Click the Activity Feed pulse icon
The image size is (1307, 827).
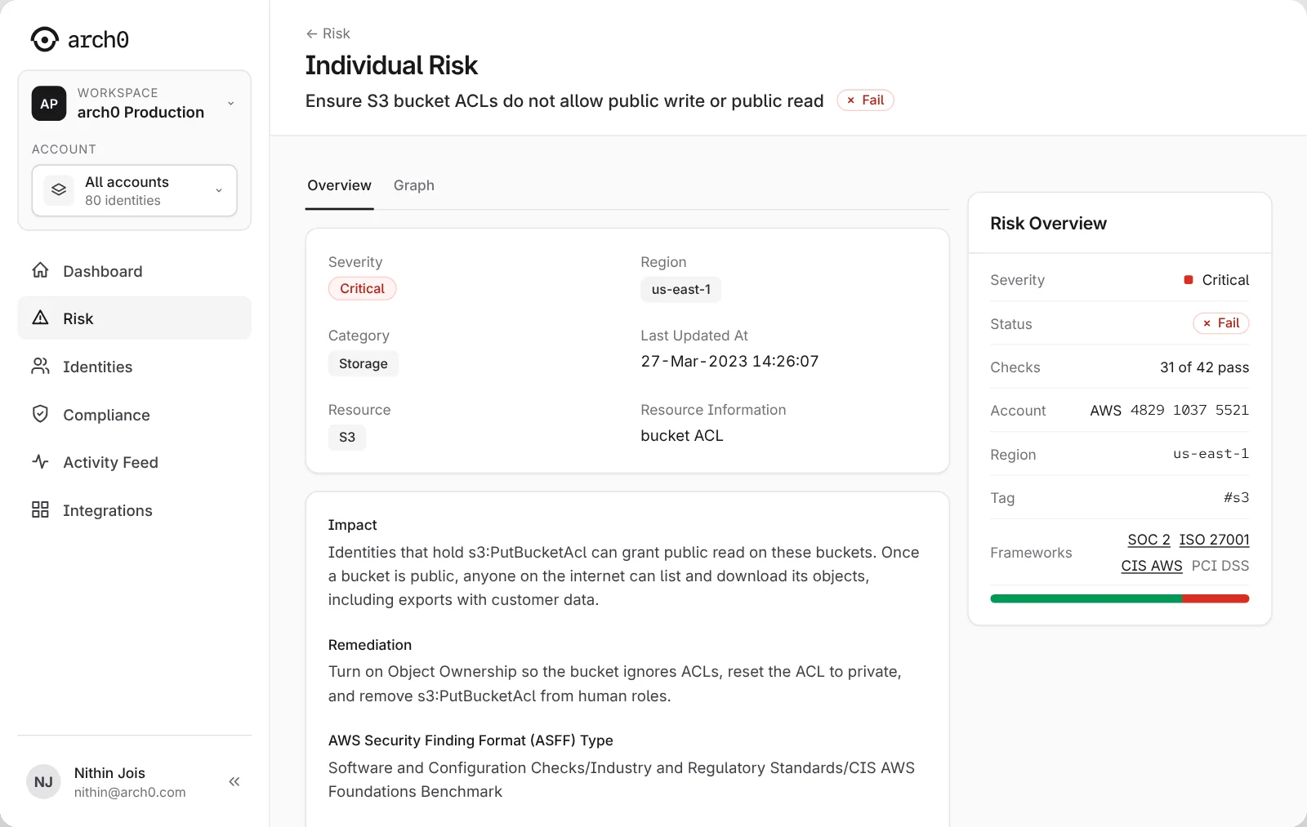coord(40,461)
